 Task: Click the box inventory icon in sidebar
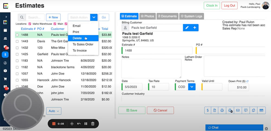coord(5,71)
